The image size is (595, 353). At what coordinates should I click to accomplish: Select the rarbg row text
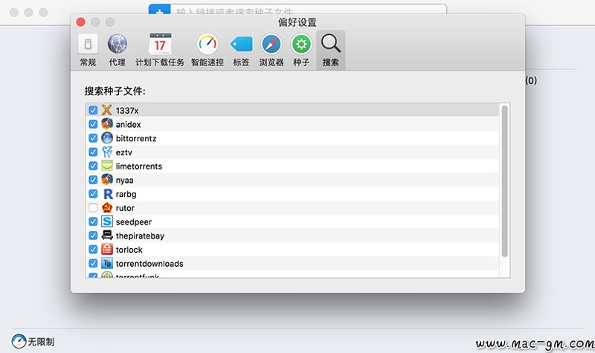pos(126,194)
